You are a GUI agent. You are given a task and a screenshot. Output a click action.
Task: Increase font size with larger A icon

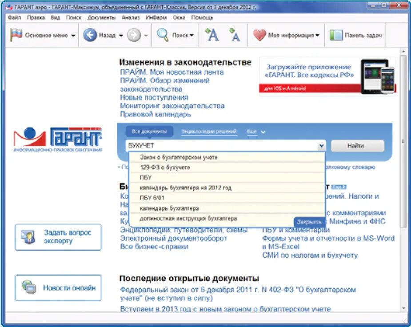[x=212, y=35]
